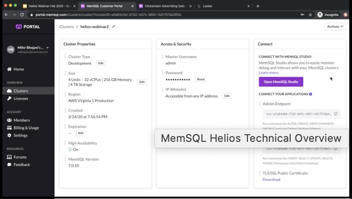Open Billing & Usage
This screenshot has height=199, width=352.
[26, 128]
